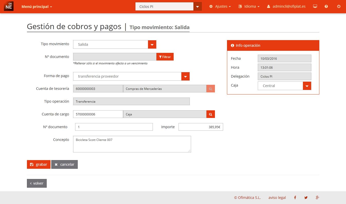The image size is (346, 204).
Task: Expand Ciclos PI dropdown arrow in header
Action: 197,6
